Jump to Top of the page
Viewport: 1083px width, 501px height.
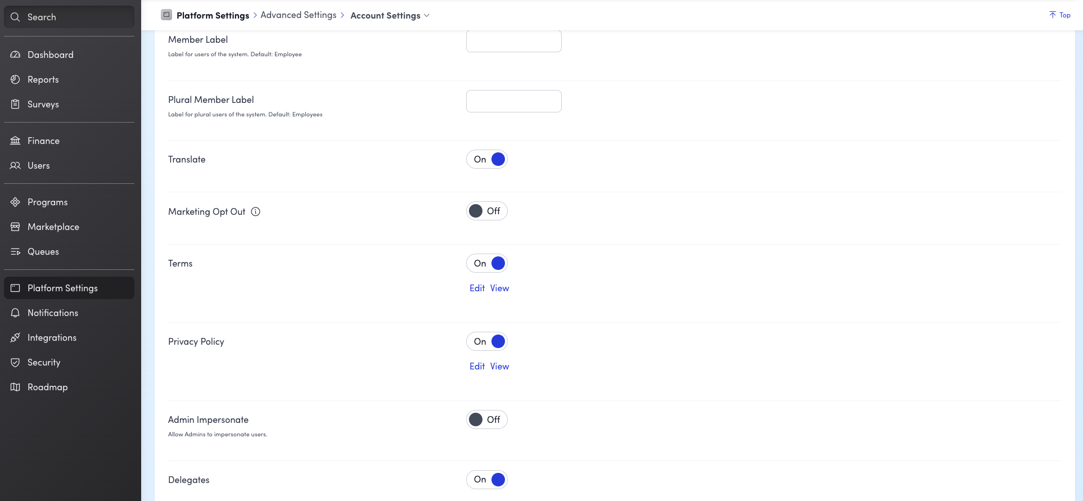[1059, 15]
